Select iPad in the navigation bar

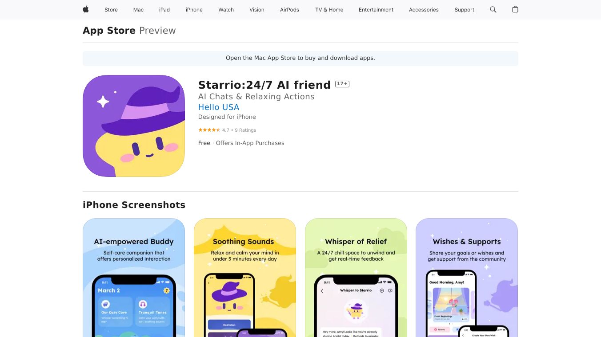(x=164, y=10)
